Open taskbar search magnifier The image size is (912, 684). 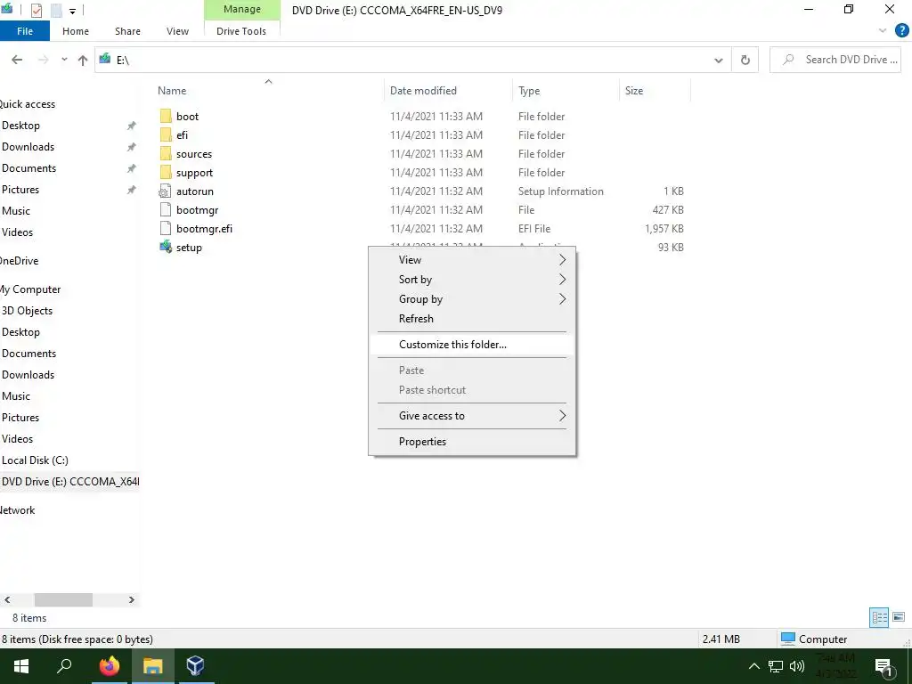(64, 666)
